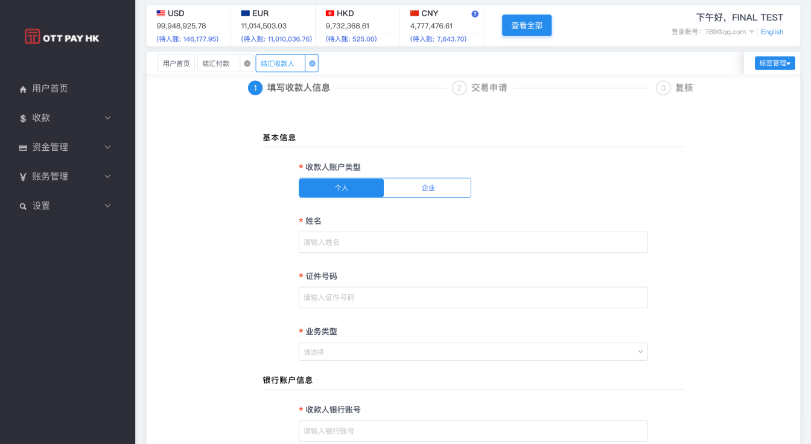Click step 1 circle 填写收款人信息
This screenshot has width=811, height=444.
point(255,88)
